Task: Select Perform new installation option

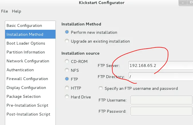Action: tap(67, 32)
